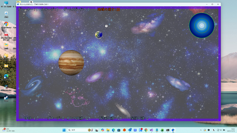Open the Recycle Bin on desktop
The width and height of the screenshot is (237, 133).
click(6, 14)
